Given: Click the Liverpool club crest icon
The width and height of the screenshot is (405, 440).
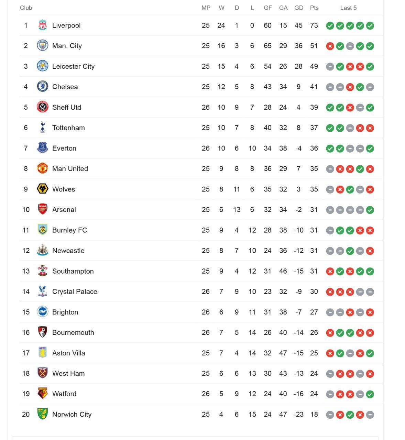Looking at the screenshot, I should [43, 25].
